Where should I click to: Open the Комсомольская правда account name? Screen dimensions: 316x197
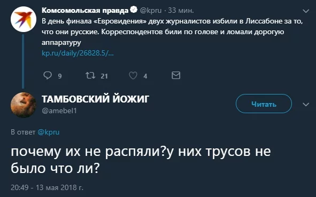tap(85, 10)
